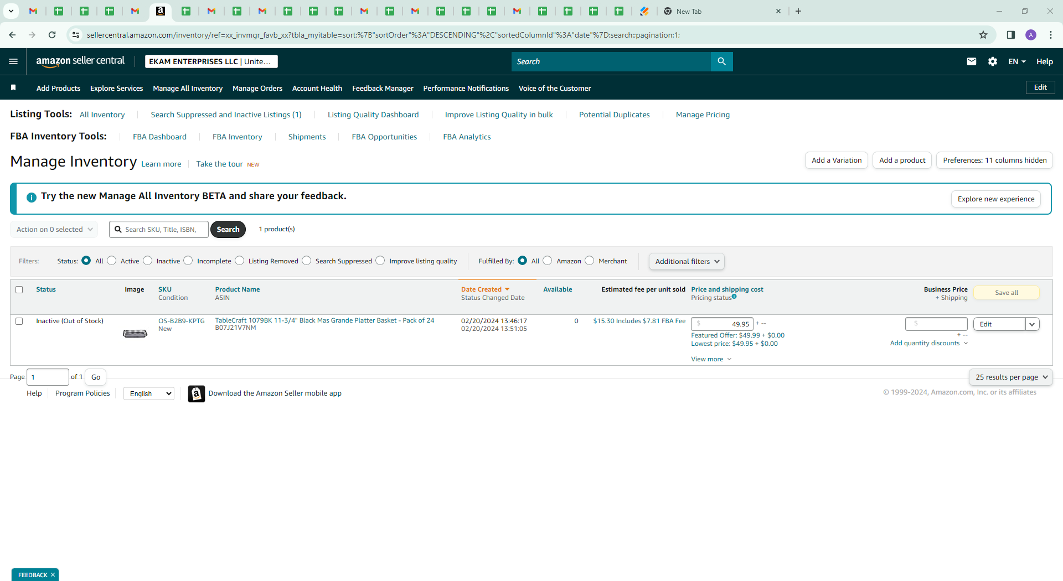Screen dimensions: 1063x581
Task: Open Voice of the Customer menu item
Action: 555,88
